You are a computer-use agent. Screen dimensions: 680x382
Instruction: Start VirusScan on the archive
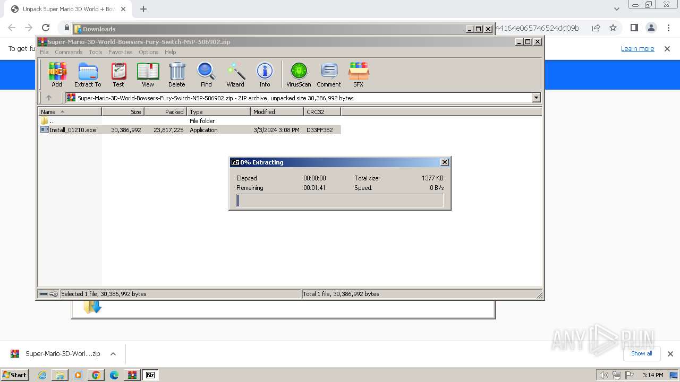(299, 74)
